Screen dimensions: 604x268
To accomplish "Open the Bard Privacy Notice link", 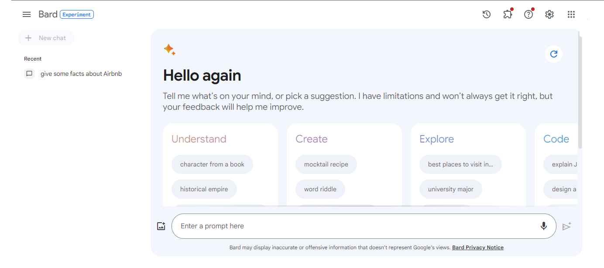I will [478, 248].
